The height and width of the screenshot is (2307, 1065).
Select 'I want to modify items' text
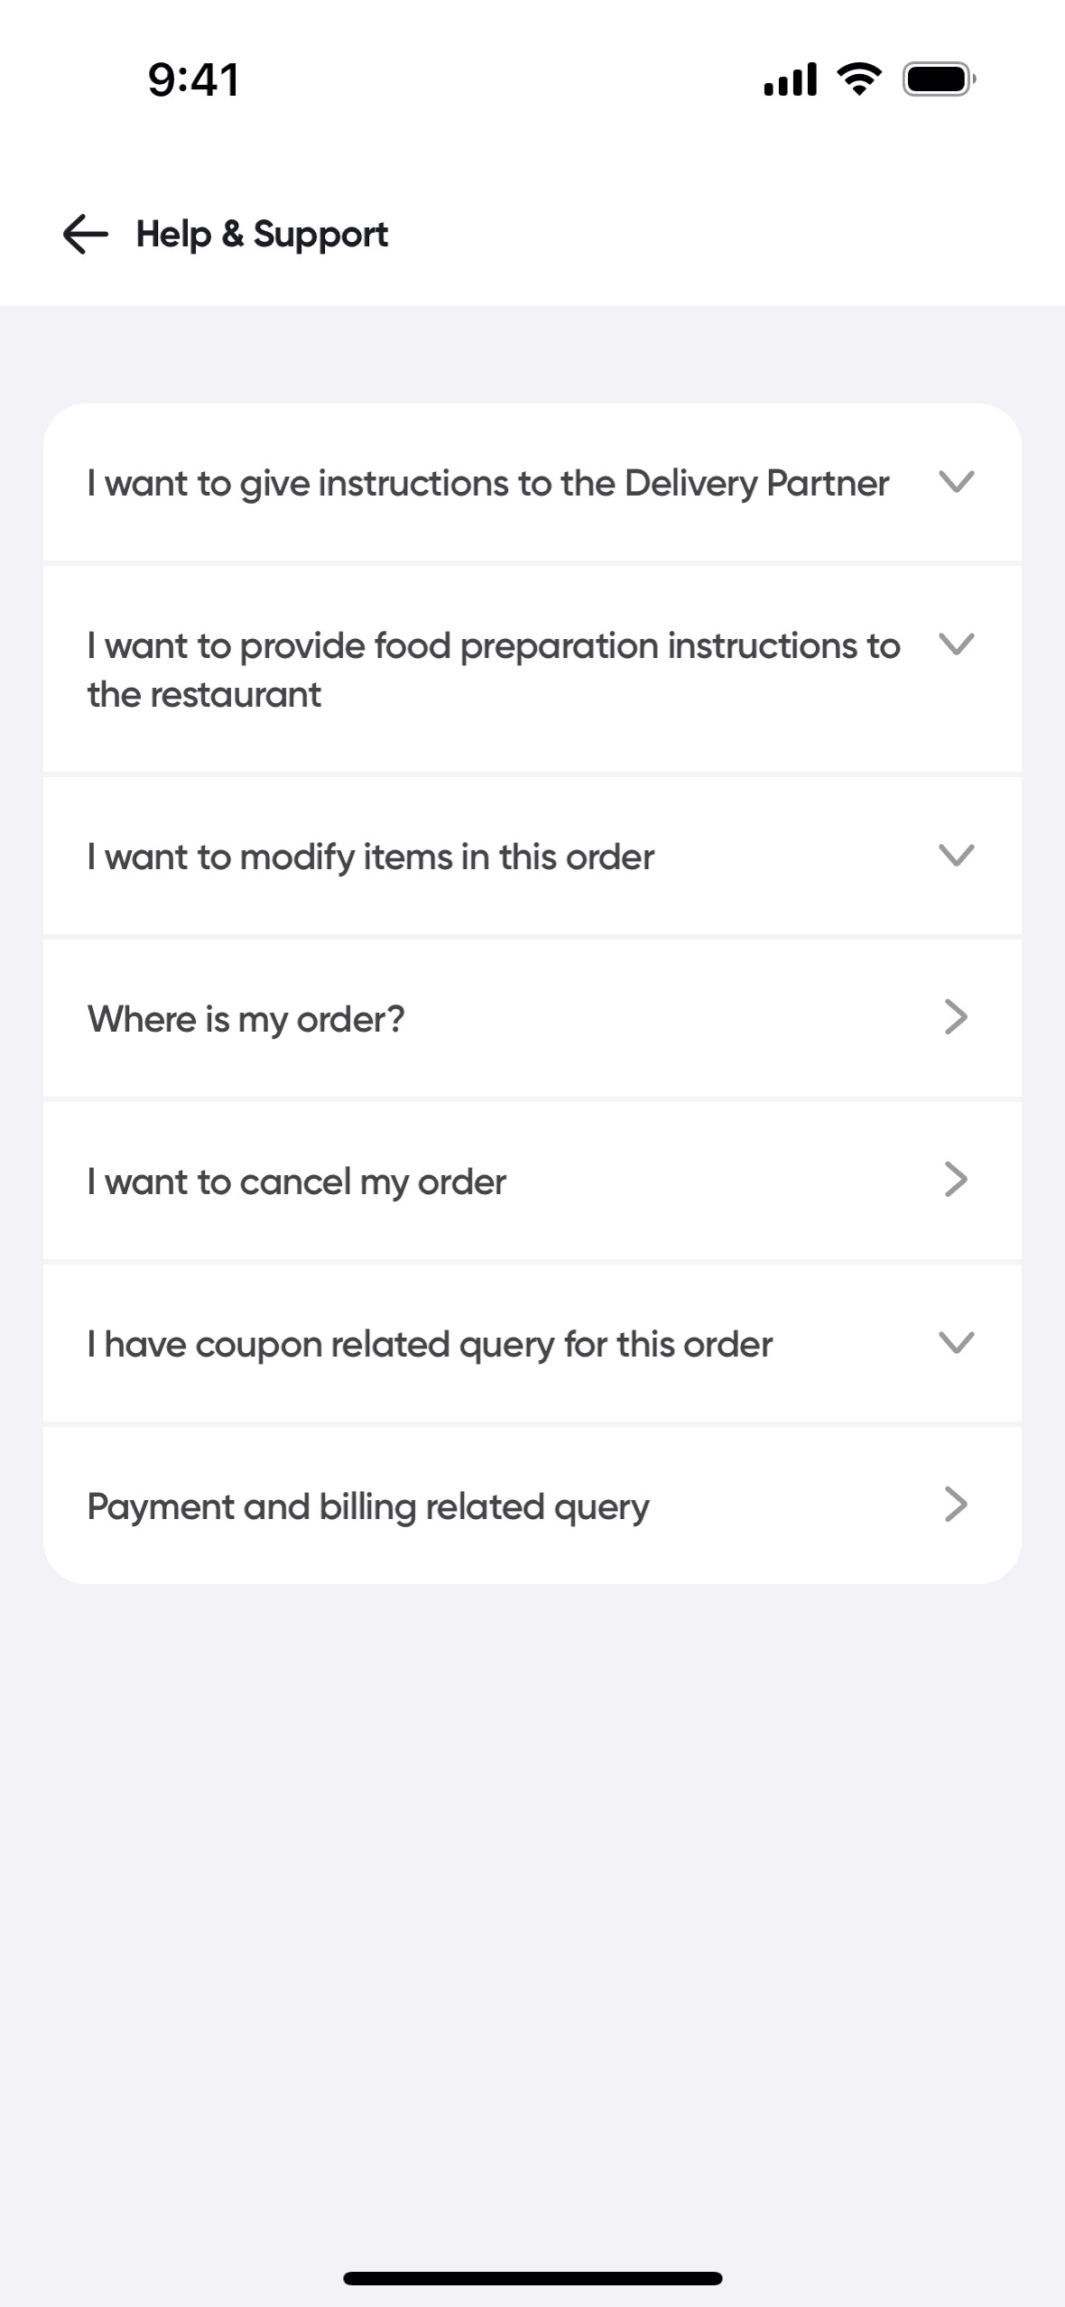coord(371,857)
